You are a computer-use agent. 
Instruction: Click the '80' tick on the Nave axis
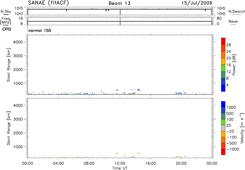point(219,18)
